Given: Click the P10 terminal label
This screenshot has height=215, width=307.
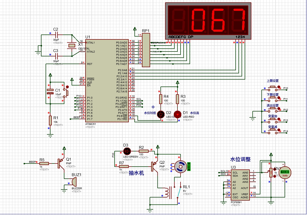Looking at the screenshot, I should pyautogui.click(x=286, y=88).
